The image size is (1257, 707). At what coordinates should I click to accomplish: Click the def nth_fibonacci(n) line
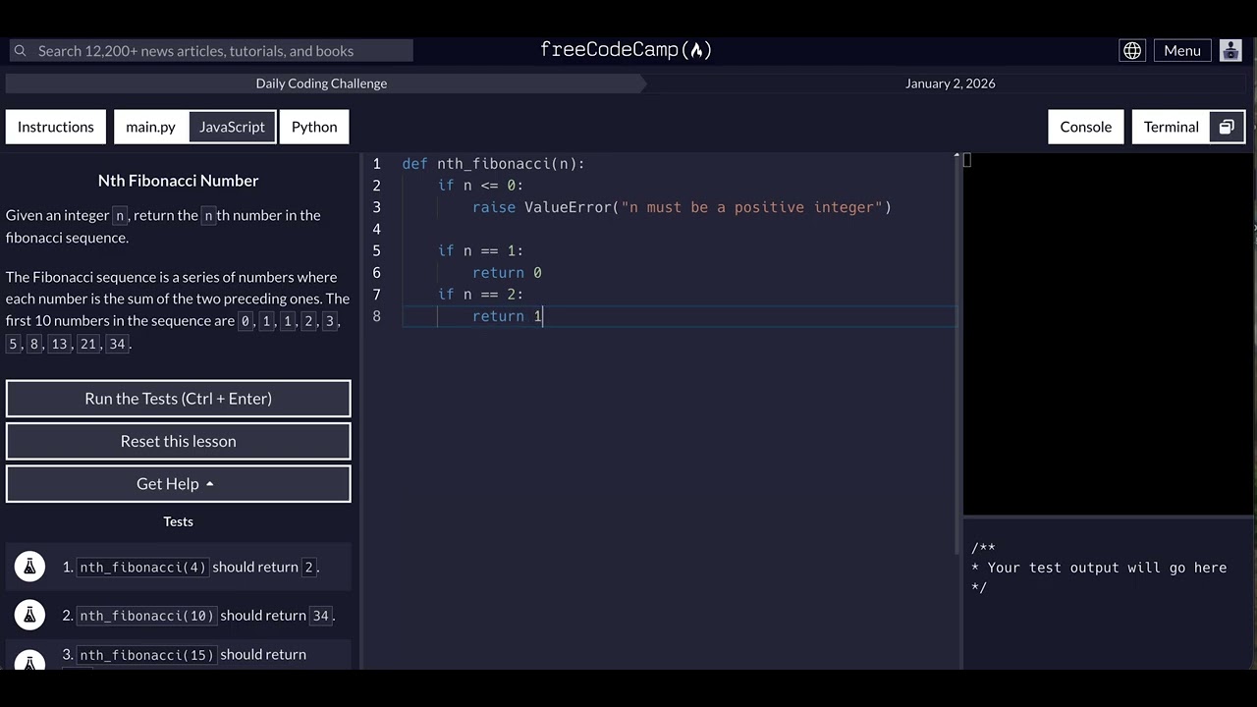[493, 164]
